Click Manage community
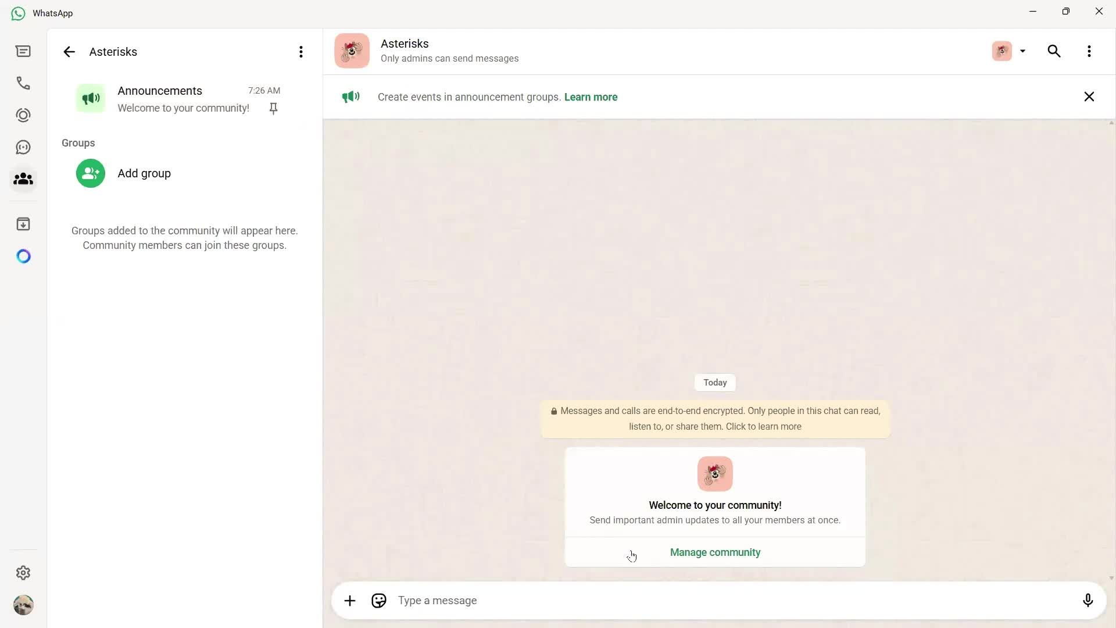 (715, 552)
